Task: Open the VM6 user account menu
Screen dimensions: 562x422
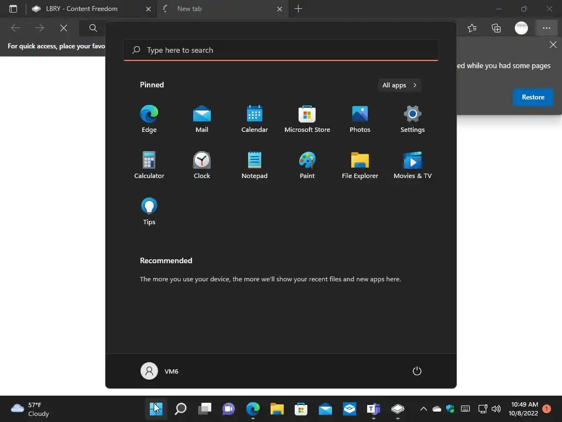Action: [x=160, y=371]
